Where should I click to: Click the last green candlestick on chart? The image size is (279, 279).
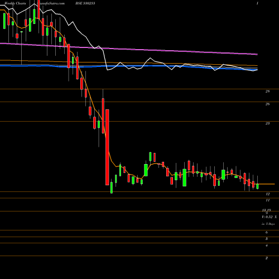tap(257, 186)
